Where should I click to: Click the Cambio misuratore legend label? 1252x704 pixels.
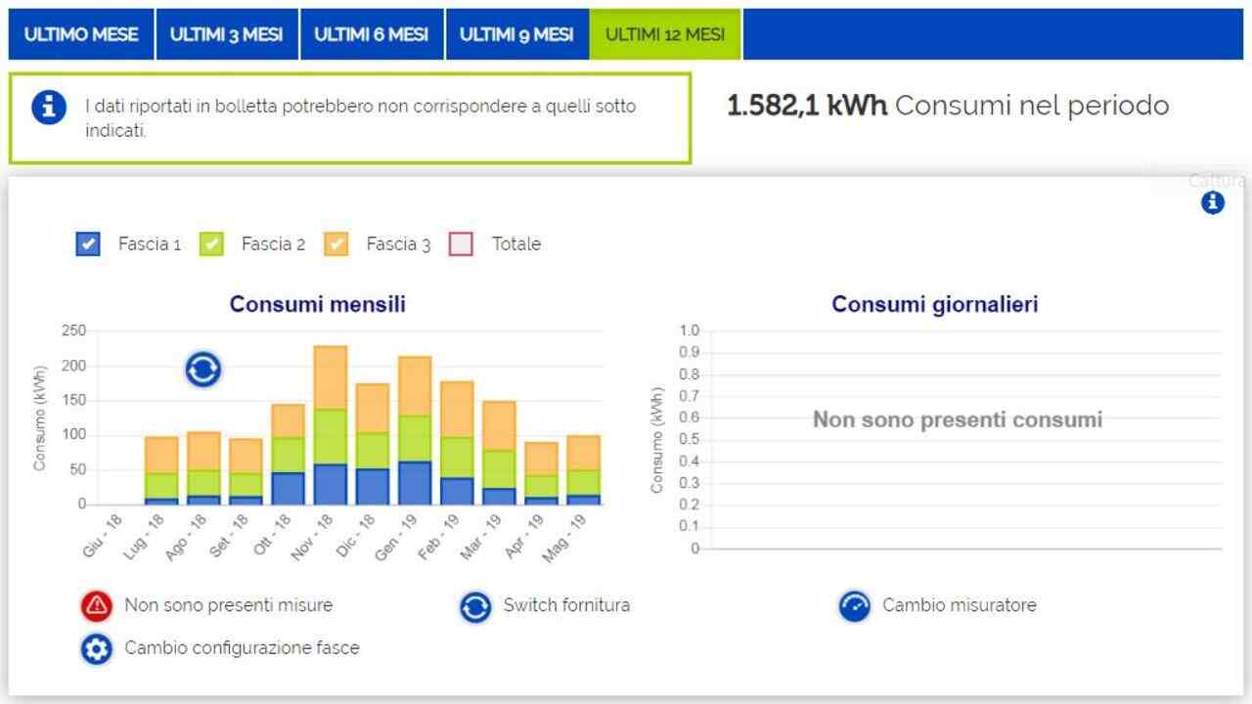tap(959, 605)
